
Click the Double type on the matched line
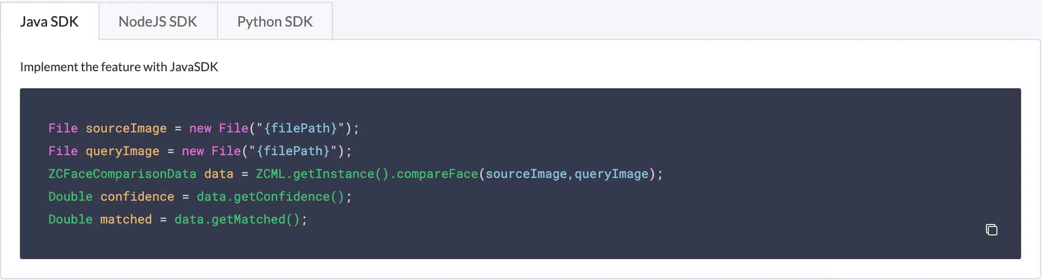pos(71,219)
